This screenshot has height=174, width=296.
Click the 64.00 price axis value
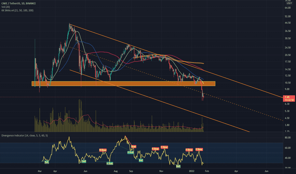(x=288, y=8)
